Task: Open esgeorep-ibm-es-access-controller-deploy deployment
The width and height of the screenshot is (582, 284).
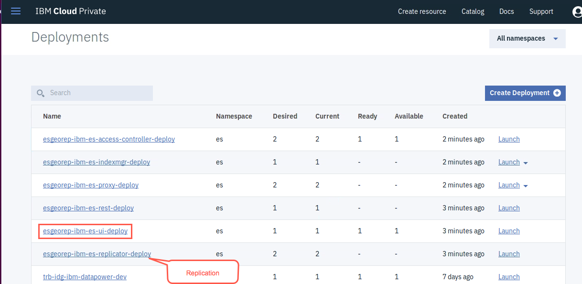Action: point(109,139)
